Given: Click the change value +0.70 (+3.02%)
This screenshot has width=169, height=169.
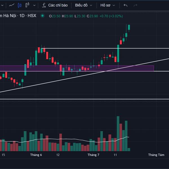Looking at the screenshot, I should pos(111,16).
